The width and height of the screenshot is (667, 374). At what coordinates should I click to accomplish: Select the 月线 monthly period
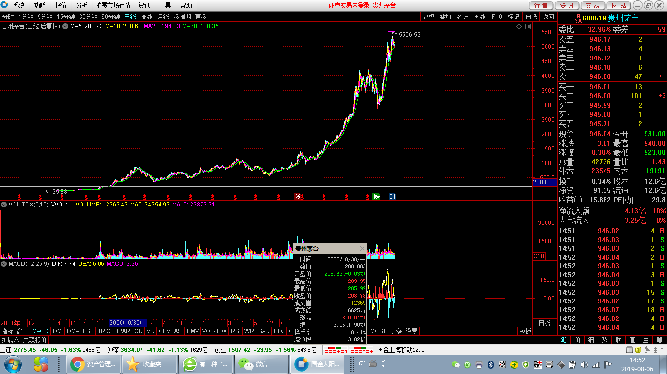point(163,17)
